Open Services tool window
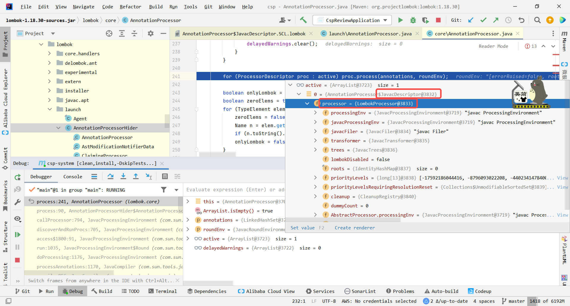 [x=320, y=291]
